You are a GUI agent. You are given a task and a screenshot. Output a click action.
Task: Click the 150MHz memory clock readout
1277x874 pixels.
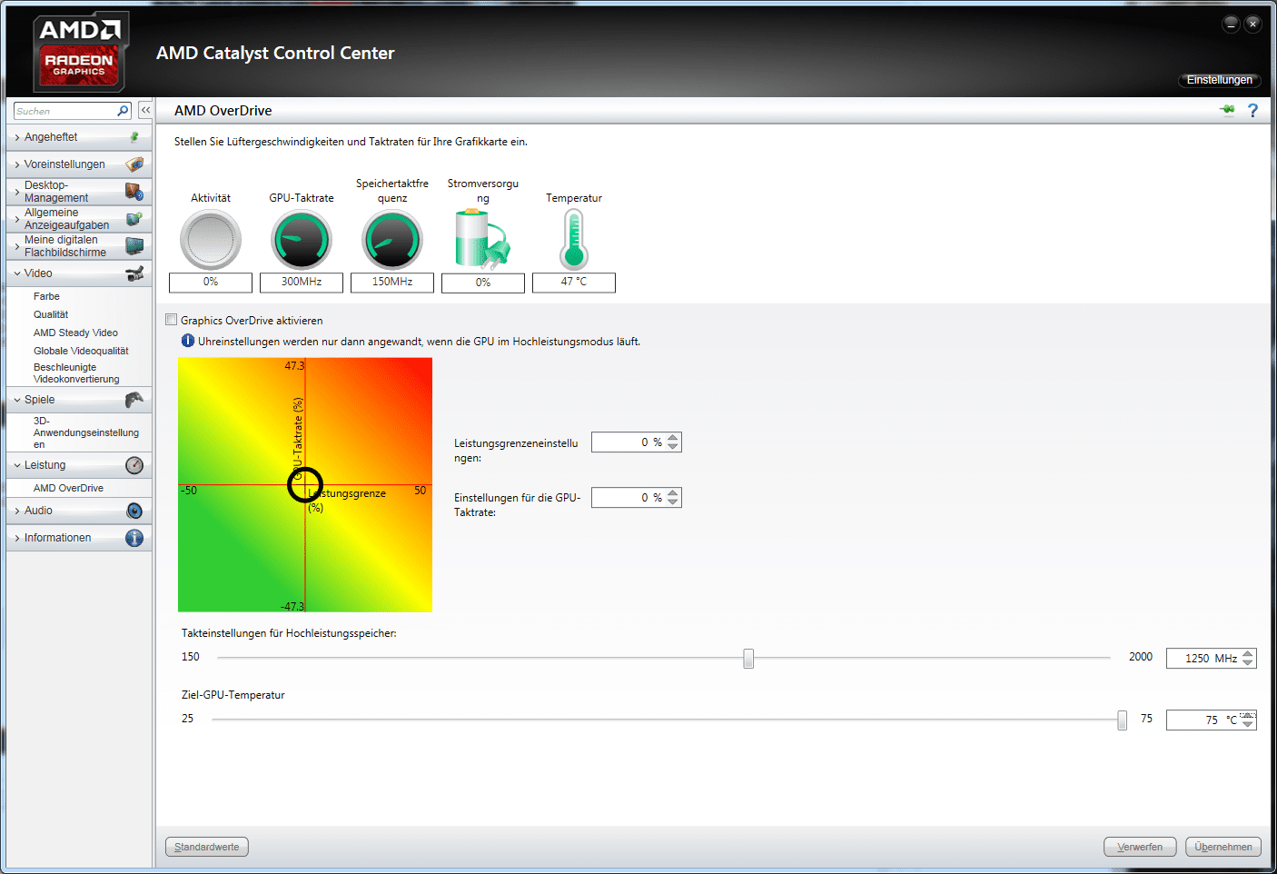click(392, 282)
